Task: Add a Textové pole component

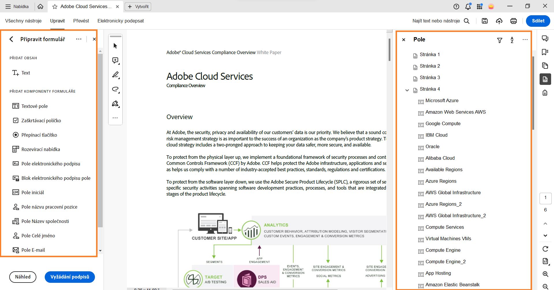Action: [x=30, y=106]
